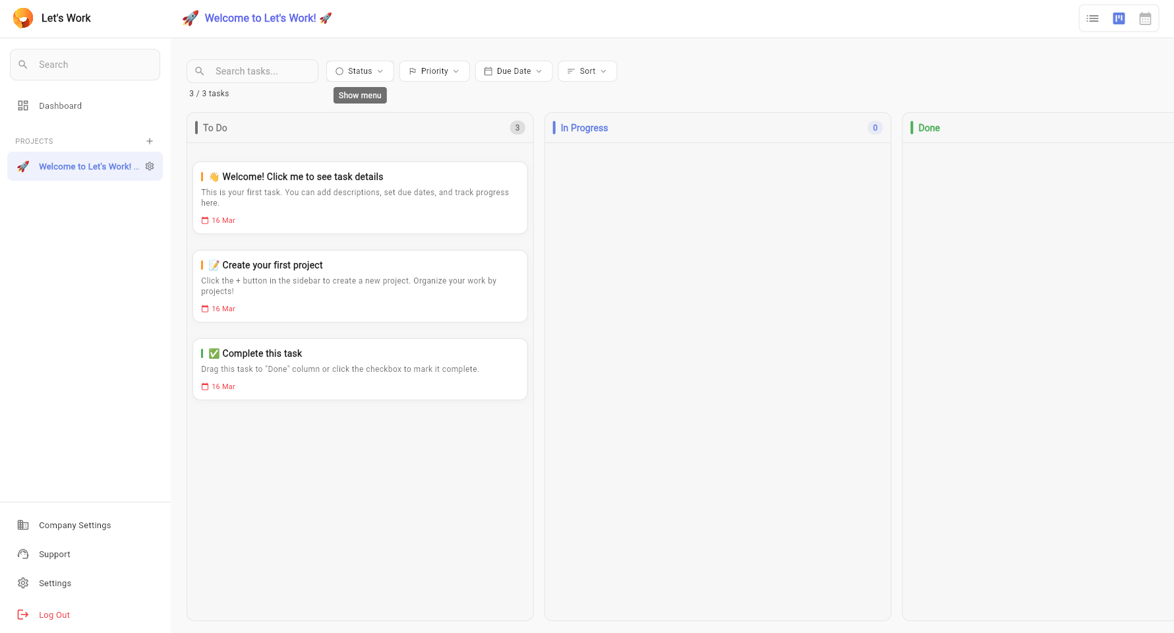This screenshot has height=633, width=1174.
Task: Switch to calendar view icon
Action: pyautogui.click(x=1145, y=18)
